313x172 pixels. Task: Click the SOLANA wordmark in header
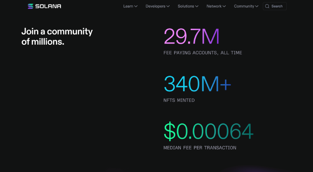48,7
